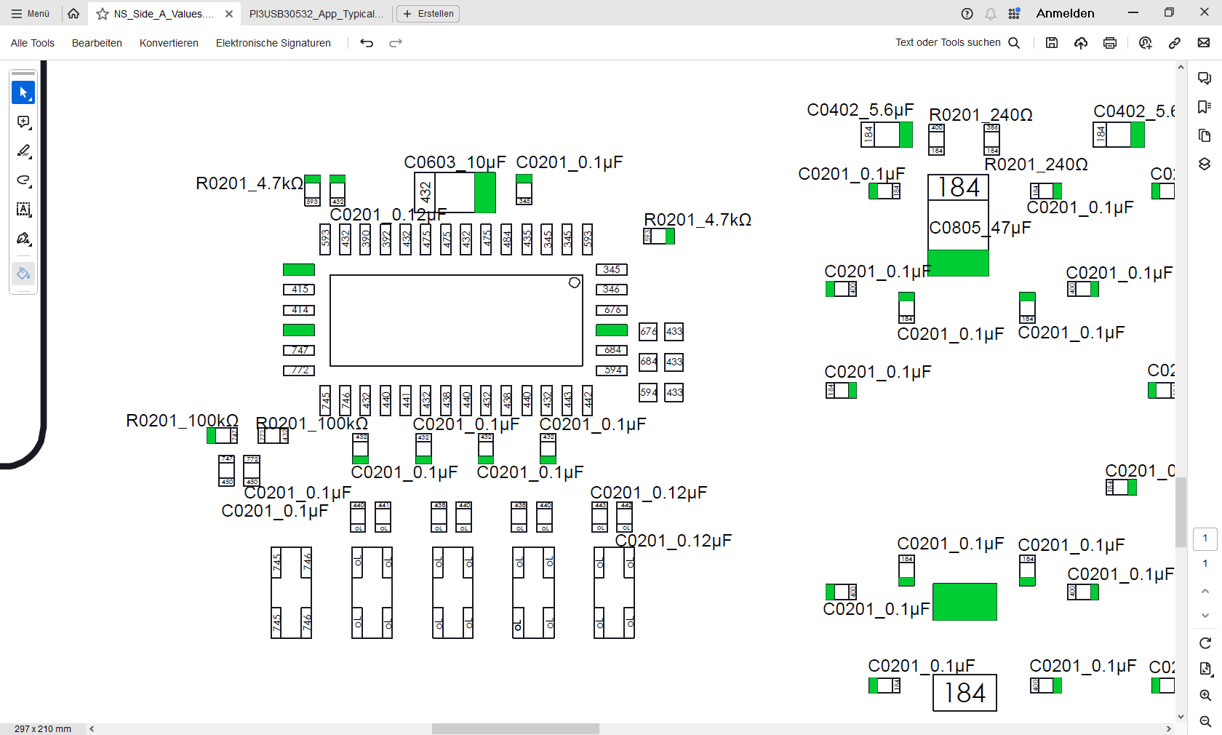Image resolution: width=1222 pixels, height=735 pixels.
Task: Open the bookmarks panel
Action: point(1205,107)
